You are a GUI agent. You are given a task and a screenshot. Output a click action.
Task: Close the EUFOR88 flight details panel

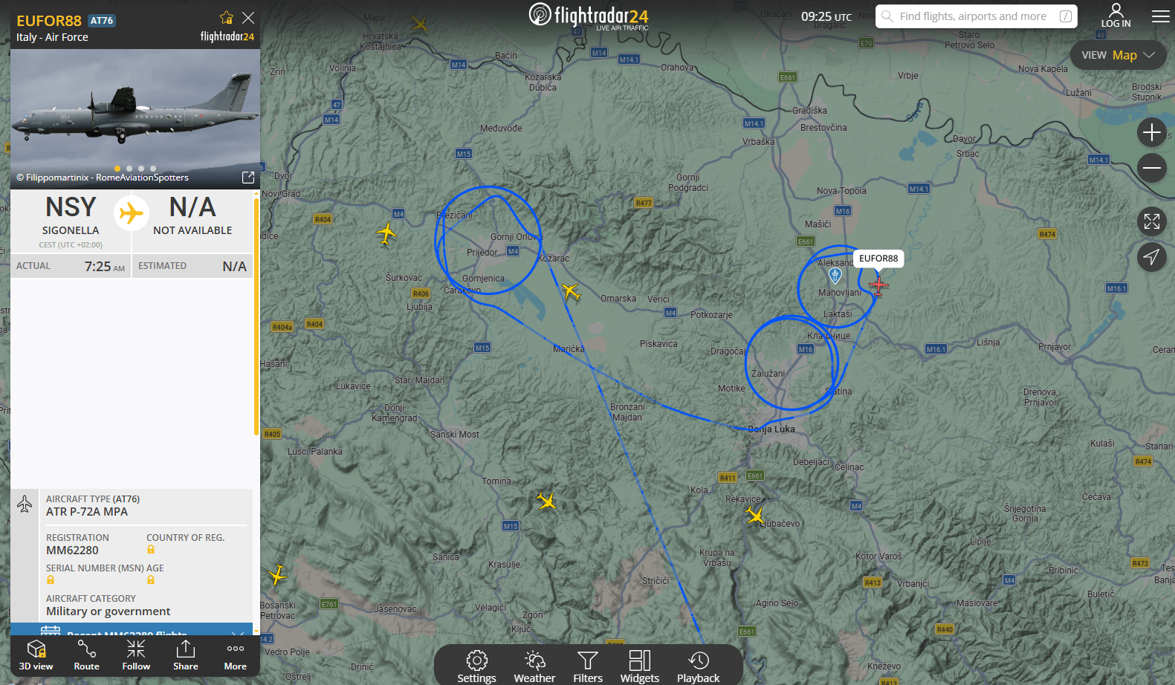click(x=248, y=18)
